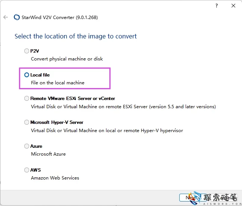Open help with the question mark icon
The height and width of the screenshot is (206, 242).
pos(217,6)
